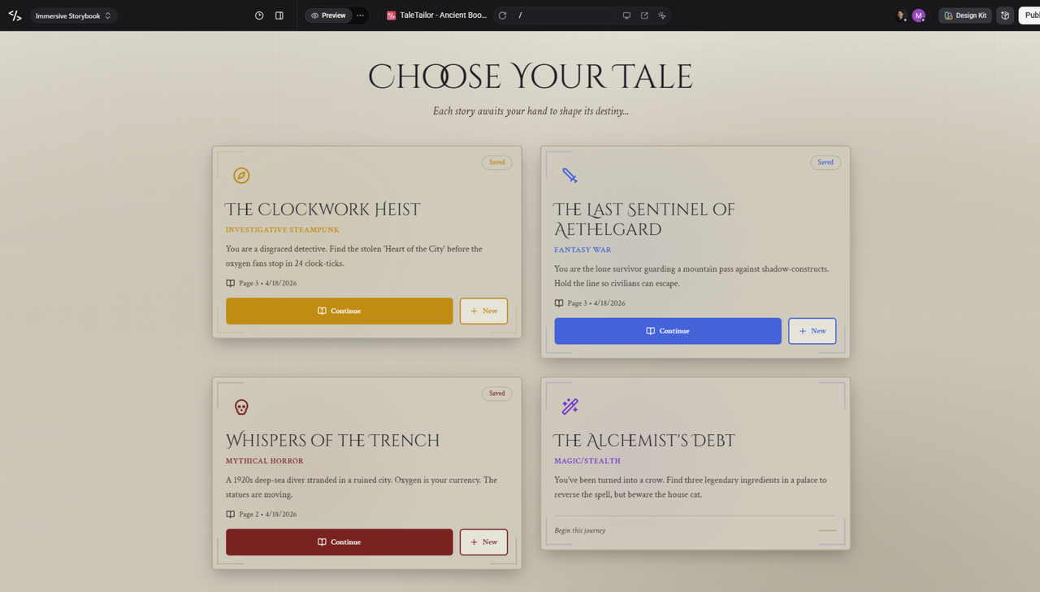The image size is (1040, 592).
Task: Expand the Immersive Storybook project dropdown
Action: 73,15
